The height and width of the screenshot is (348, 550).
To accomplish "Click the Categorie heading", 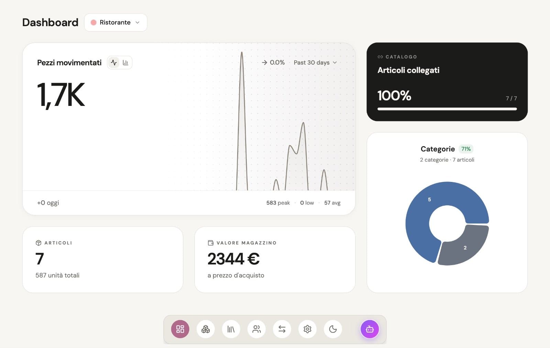I will click(x=438, y=149).
